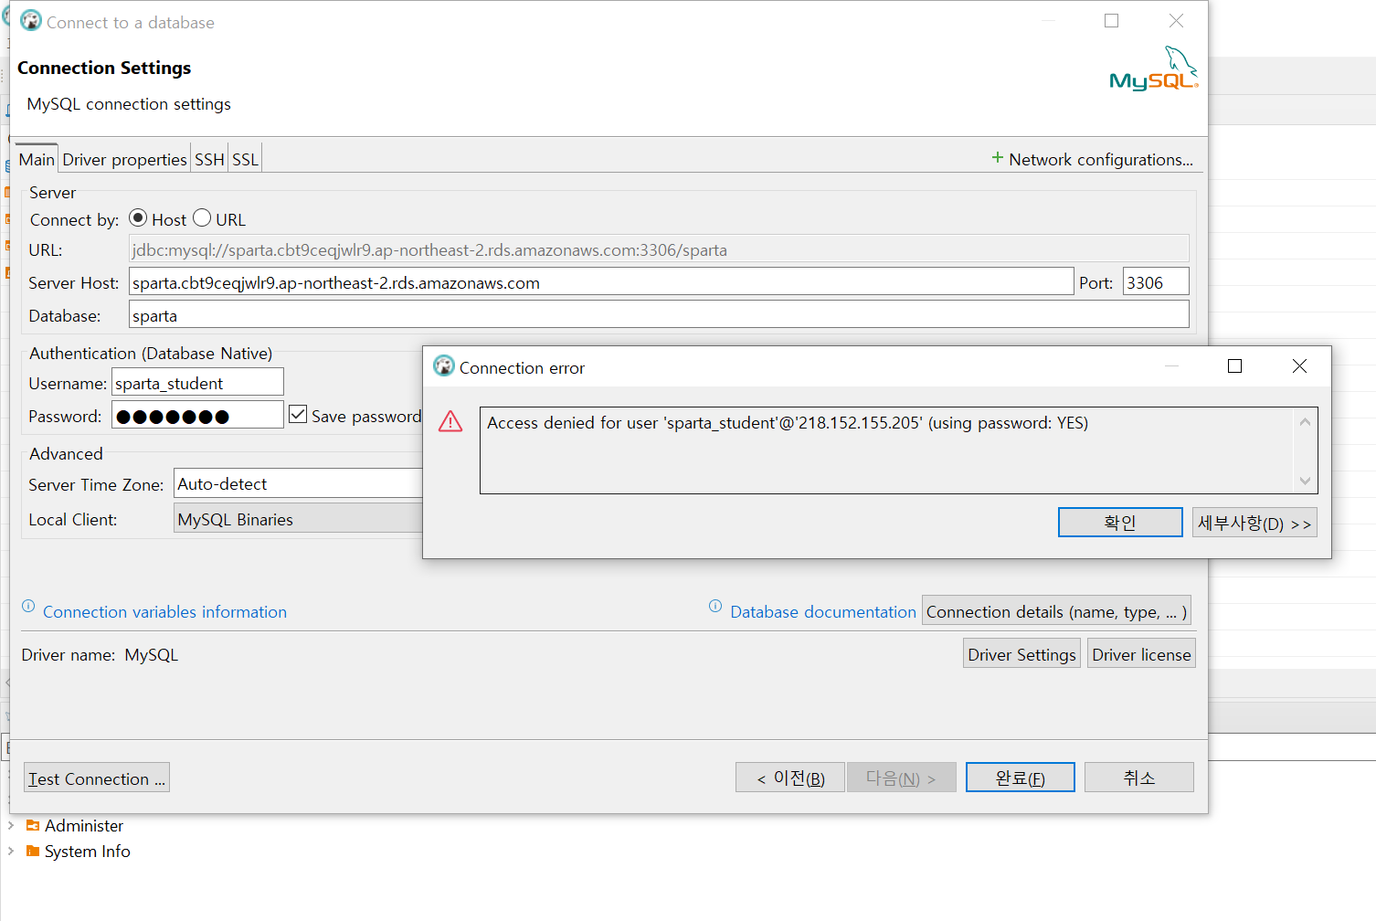
Task: Maximize the Connection error dialog
Action: tap(1234, 365)
